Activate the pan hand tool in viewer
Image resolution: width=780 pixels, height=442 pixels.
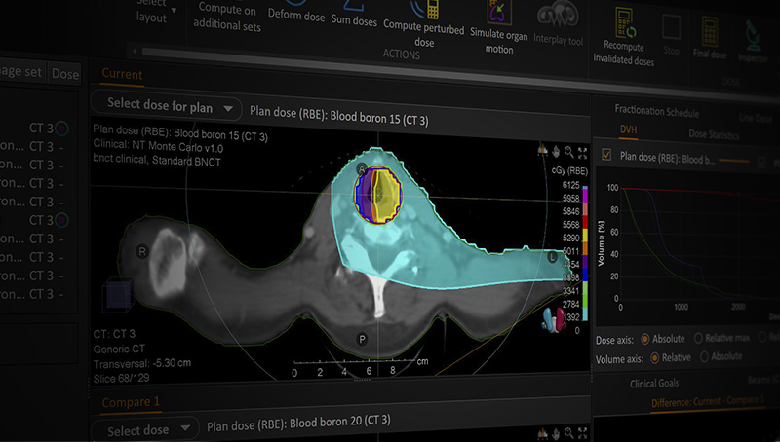556,151
